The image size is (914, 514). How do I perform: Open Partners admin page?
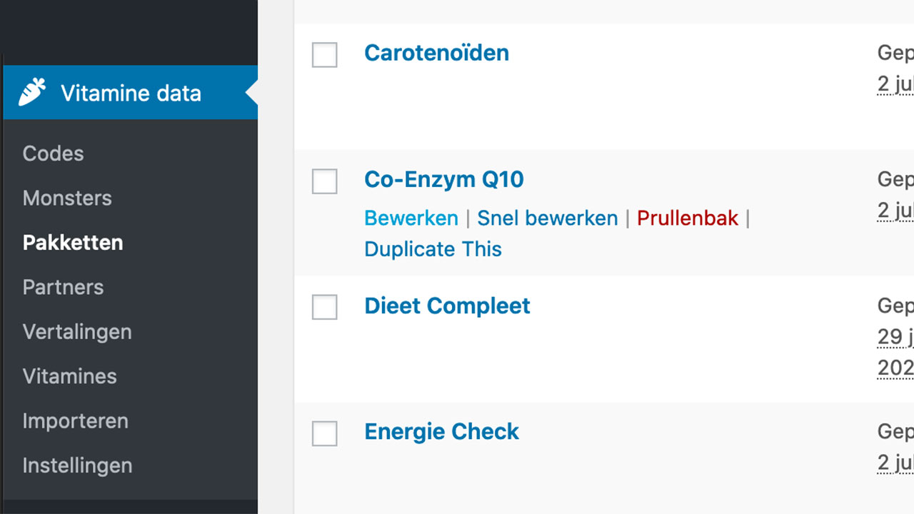click(x=63, y=287)
